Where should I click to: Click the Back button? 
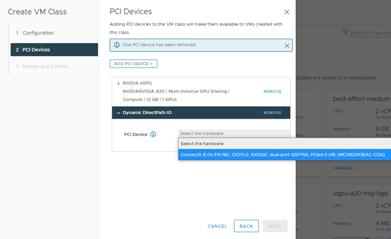click(x=246, y=226)
